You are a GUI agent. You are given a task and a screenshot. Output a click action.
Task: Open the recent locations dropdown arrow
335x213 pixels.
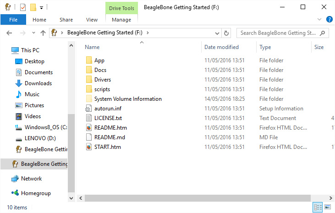tap(33, 33)
